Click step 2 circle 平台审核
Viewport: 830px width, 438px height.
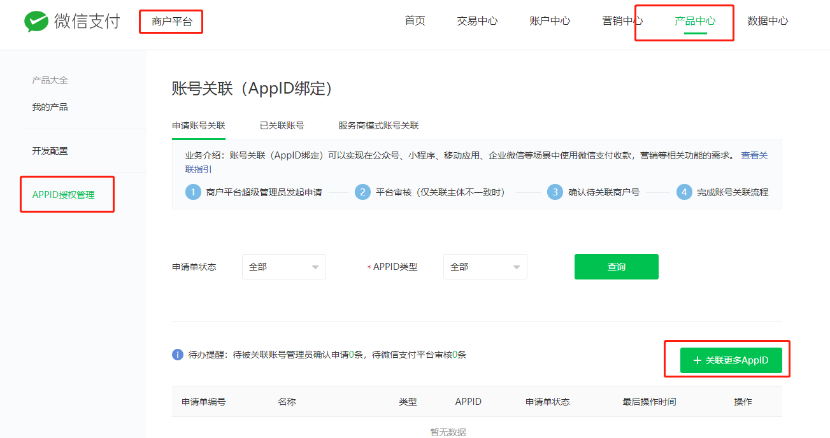click(362, 192)
